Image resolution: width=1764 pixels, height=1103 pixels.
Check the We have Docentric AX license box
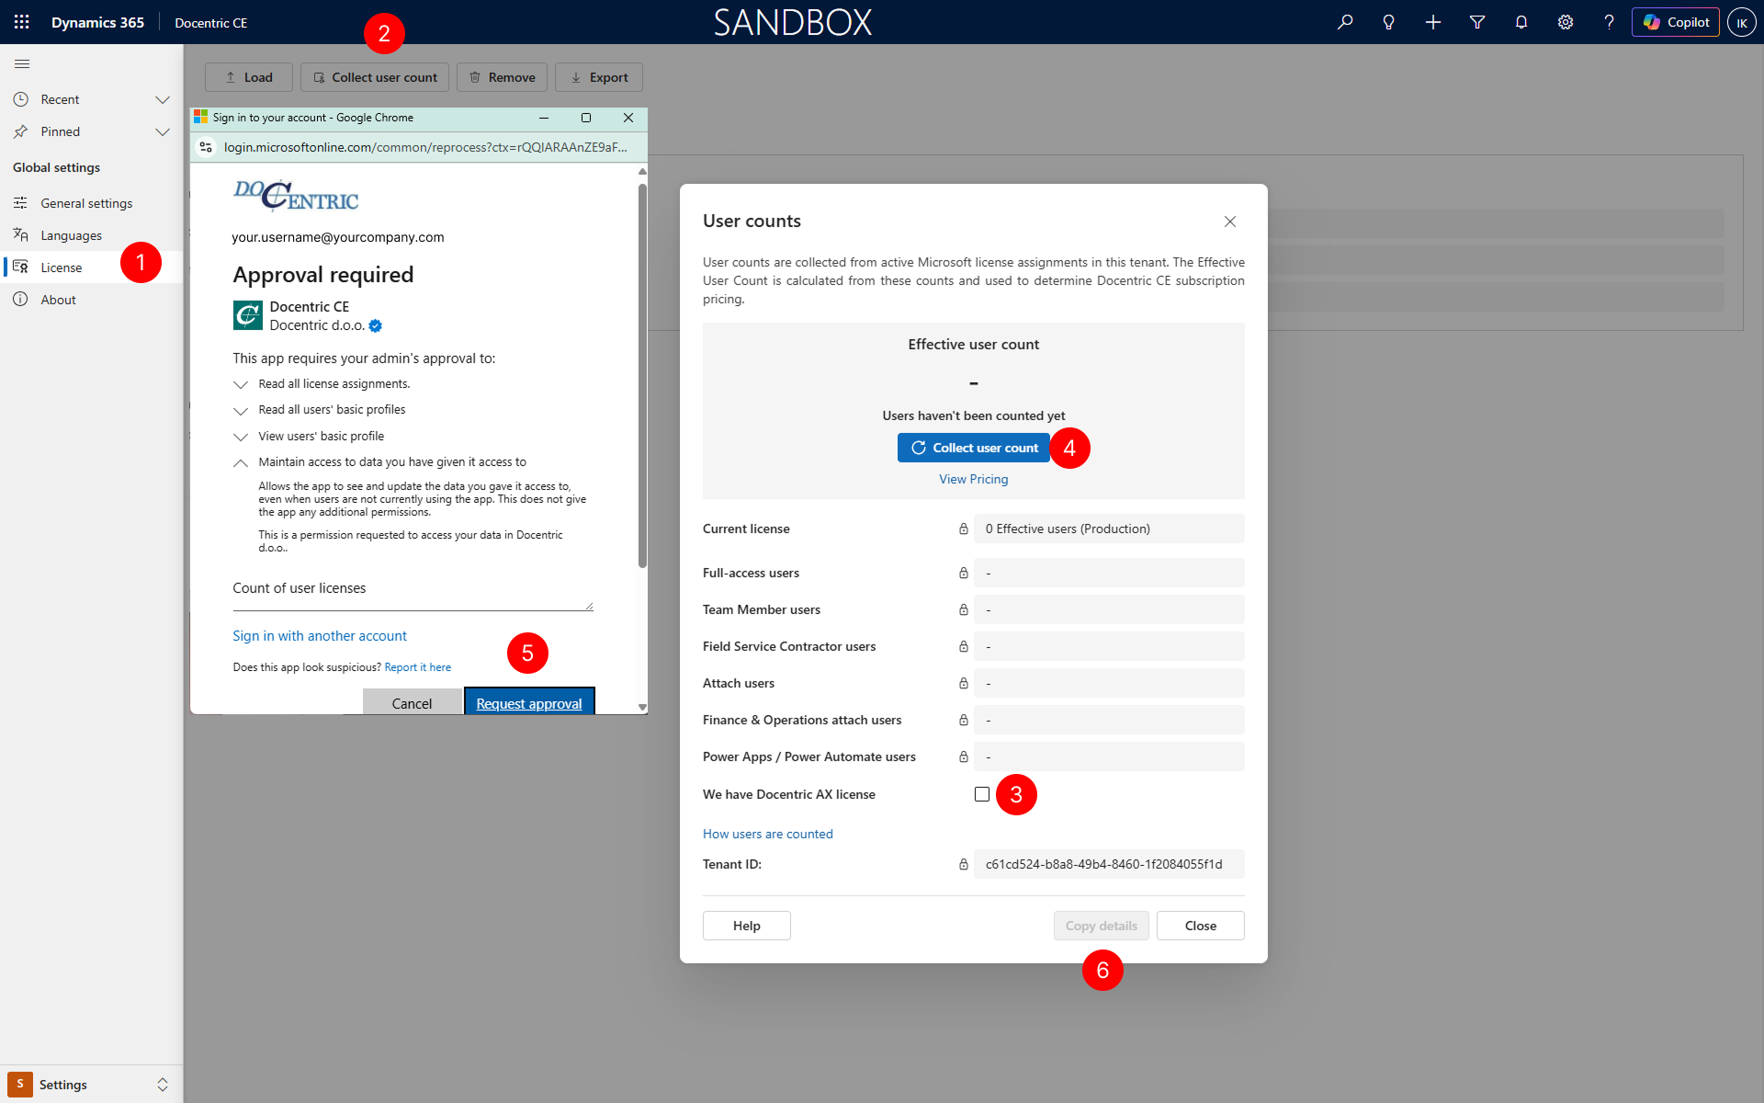coord(982,794)
